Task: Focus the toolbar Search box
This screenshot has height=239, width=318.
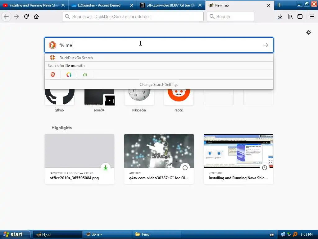Action: [x=230, y=16]
